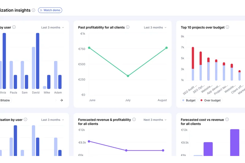Viewport: 245px width, 163px height.
Task: Toggle Over budget legend item
Action: pyautogui.click(x=210, y=100)
